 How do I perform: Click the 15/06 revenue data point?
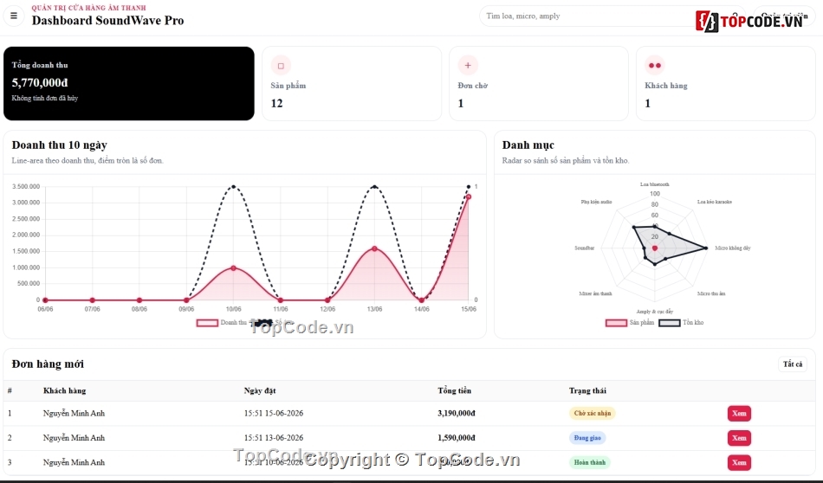pyautogui.click(x=469, y=197)
